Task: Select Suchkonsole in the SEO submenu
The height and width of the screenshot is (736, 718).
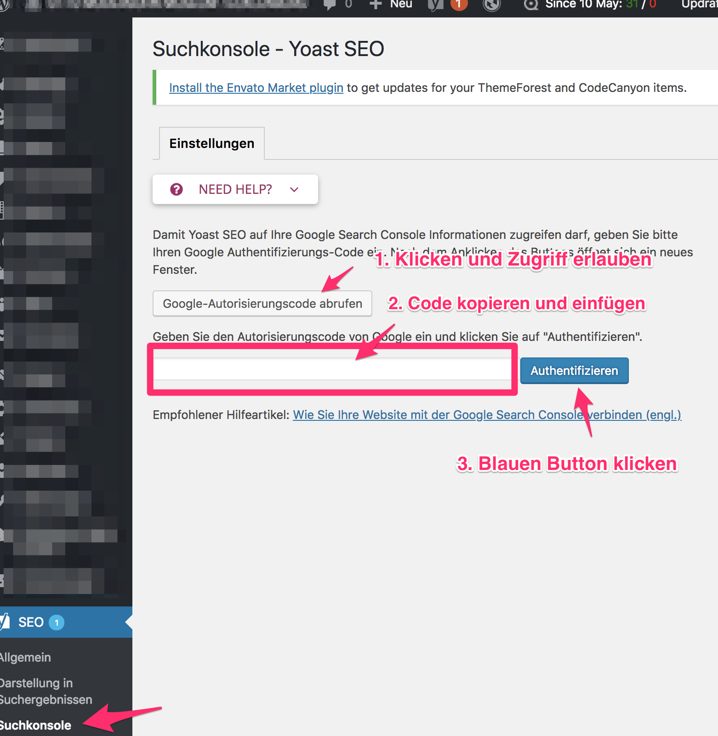Action: [x=36, y=725]
